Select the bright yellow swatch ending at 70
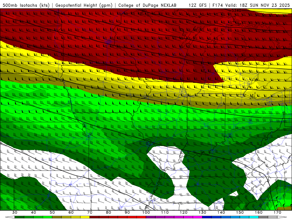The width and height of the screenshot is (292, 219). click(x=85, y=217)
